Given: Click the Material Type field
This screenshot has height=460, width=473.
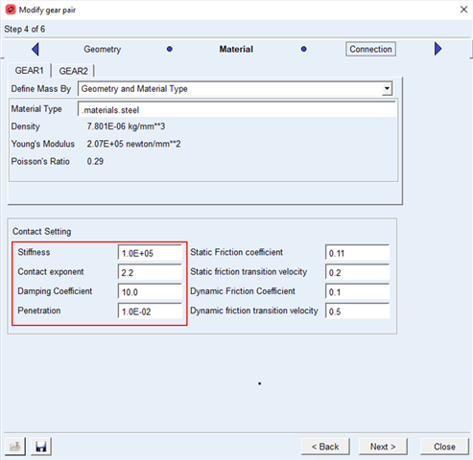Looking at the screenshot, I should click(x=237, y=109).
